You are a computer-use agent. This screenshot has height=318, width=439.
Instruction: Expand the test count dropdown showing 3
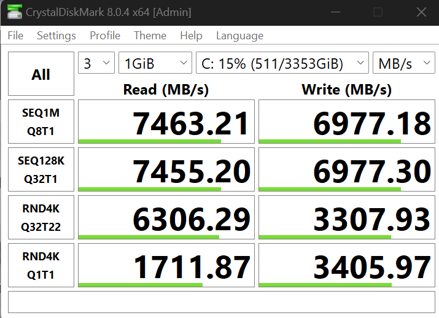tap(96, 63)
